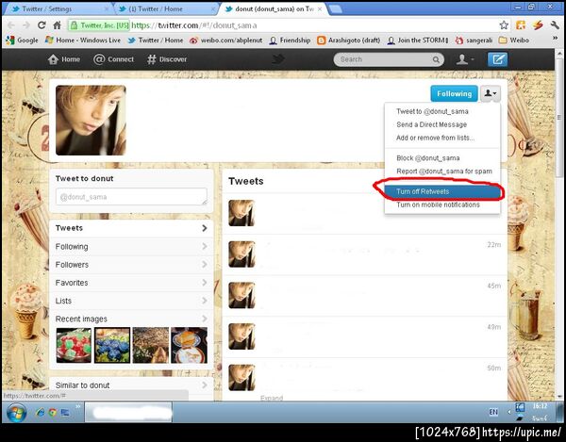
Task: Click the Following button to unfollow
Action: [454, 93]
